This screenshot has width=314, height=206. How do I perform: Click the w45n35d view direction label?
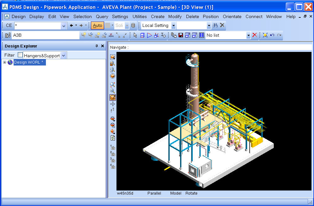(x=125, y=193)
